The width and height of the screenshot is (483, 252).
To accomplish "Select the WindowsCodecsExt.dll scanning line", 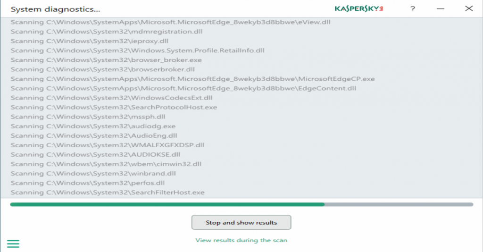I will pyautogui.click(x=111, y=98).
